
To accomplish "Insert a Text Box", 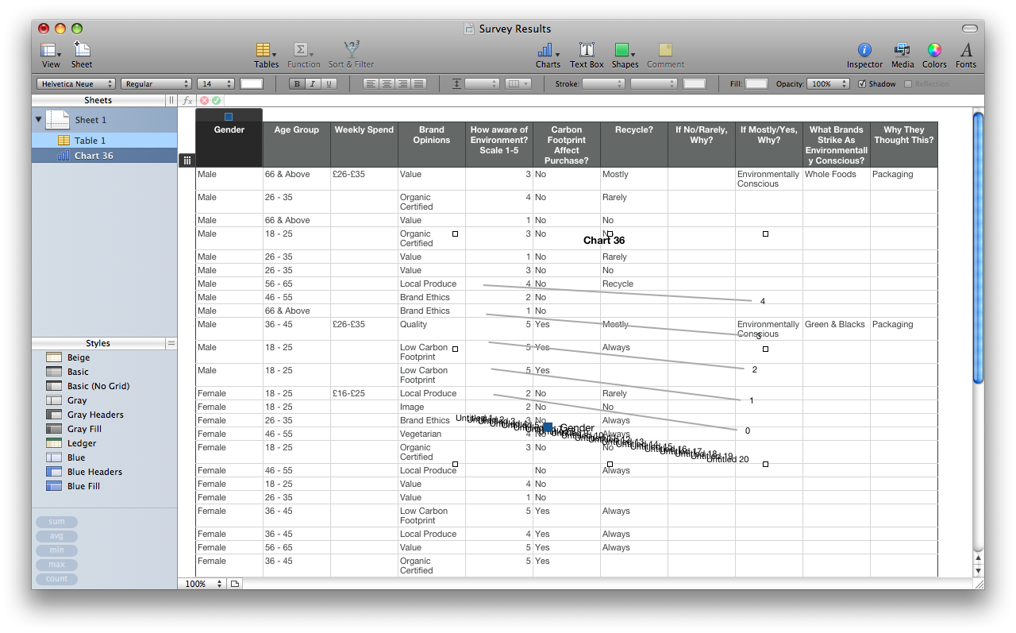I will (587, 55).
